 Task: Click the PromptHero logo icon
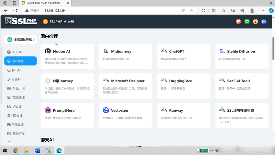(x=48, y=110)
